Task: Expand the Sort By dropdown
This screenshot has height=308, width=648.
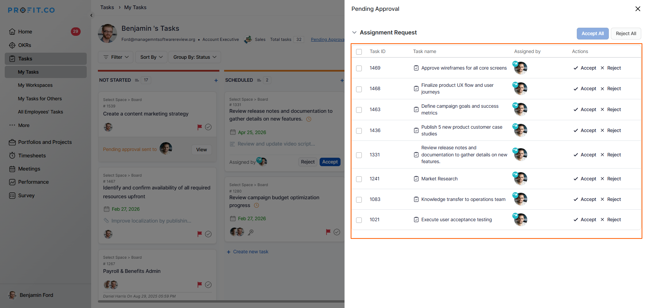Action: click(x=151, y=57)
